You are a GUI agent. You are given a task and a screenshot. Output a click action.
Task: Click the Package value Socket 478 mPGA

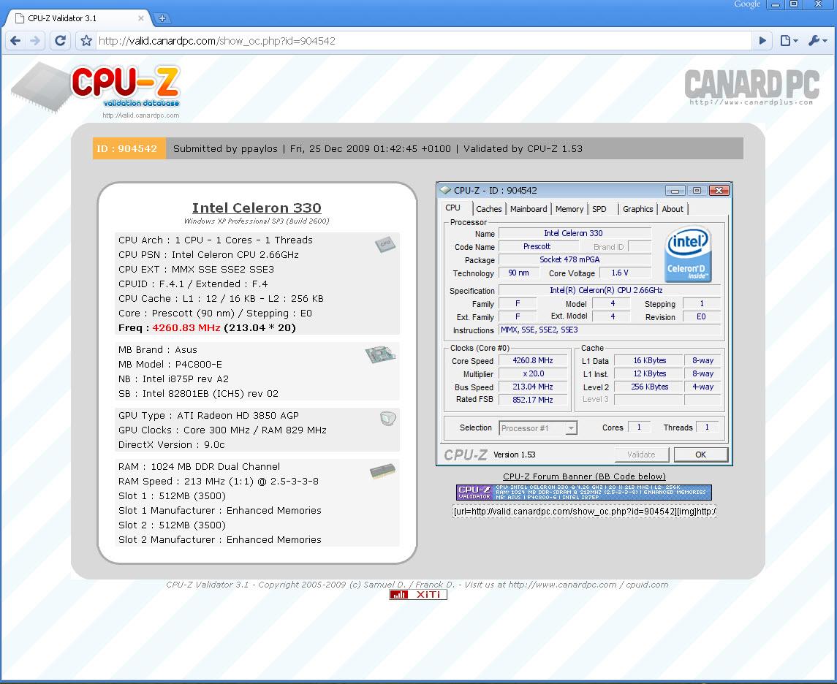(x=575, y=260)
